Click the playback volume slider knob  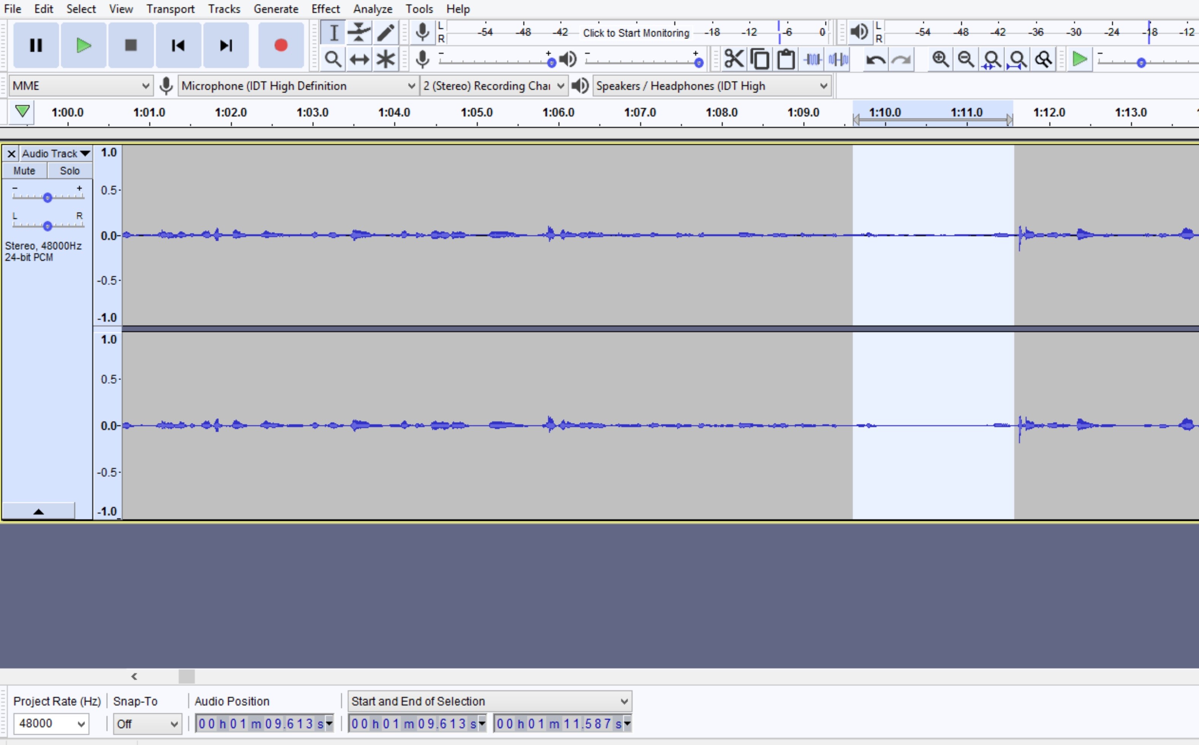click(x=698, y=63)
